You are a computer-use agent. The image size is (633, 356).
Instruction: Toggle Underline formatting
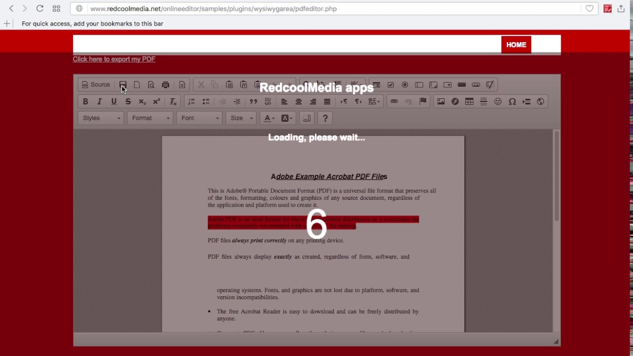coord(114,101)
